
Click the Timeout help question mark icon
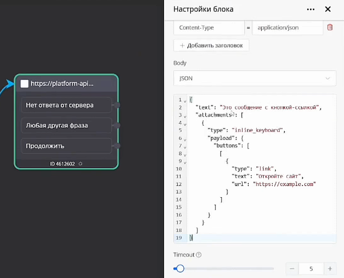(x=199, y=255)
